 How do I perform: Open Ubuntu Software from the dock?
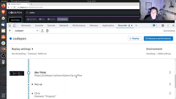point(3,37)
